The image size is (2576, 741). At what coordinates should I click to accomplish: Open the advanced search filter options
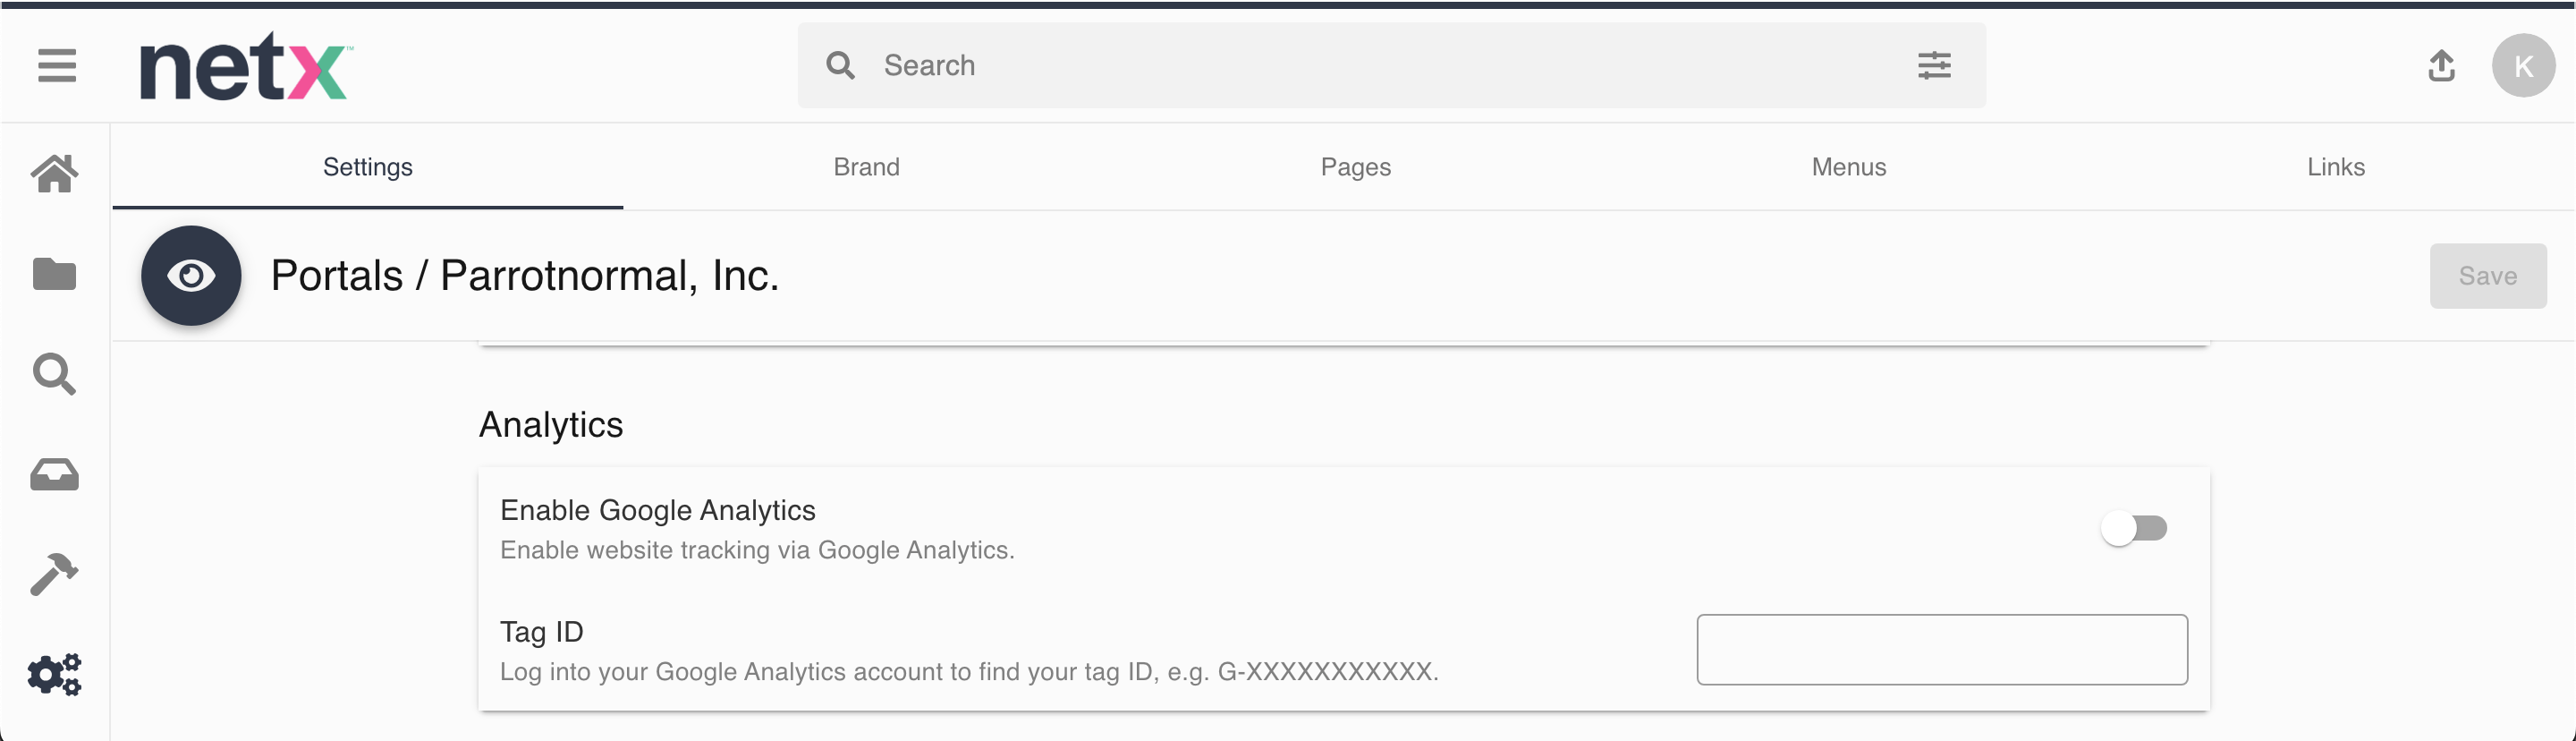coord(1934,66)
